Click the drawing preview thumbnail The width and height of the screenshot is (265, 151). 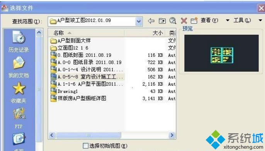[x=221, y=53]
